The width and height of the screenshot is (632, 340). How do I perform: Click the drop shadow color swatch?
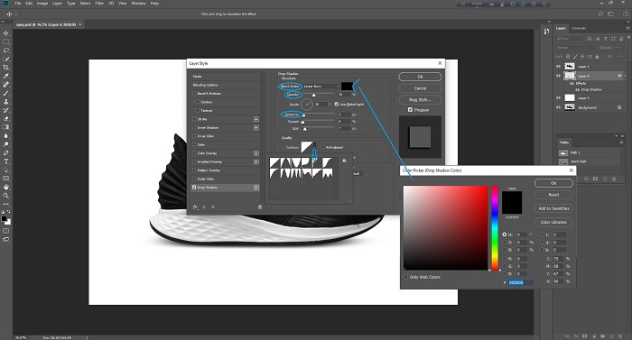[x=347, y=86]
